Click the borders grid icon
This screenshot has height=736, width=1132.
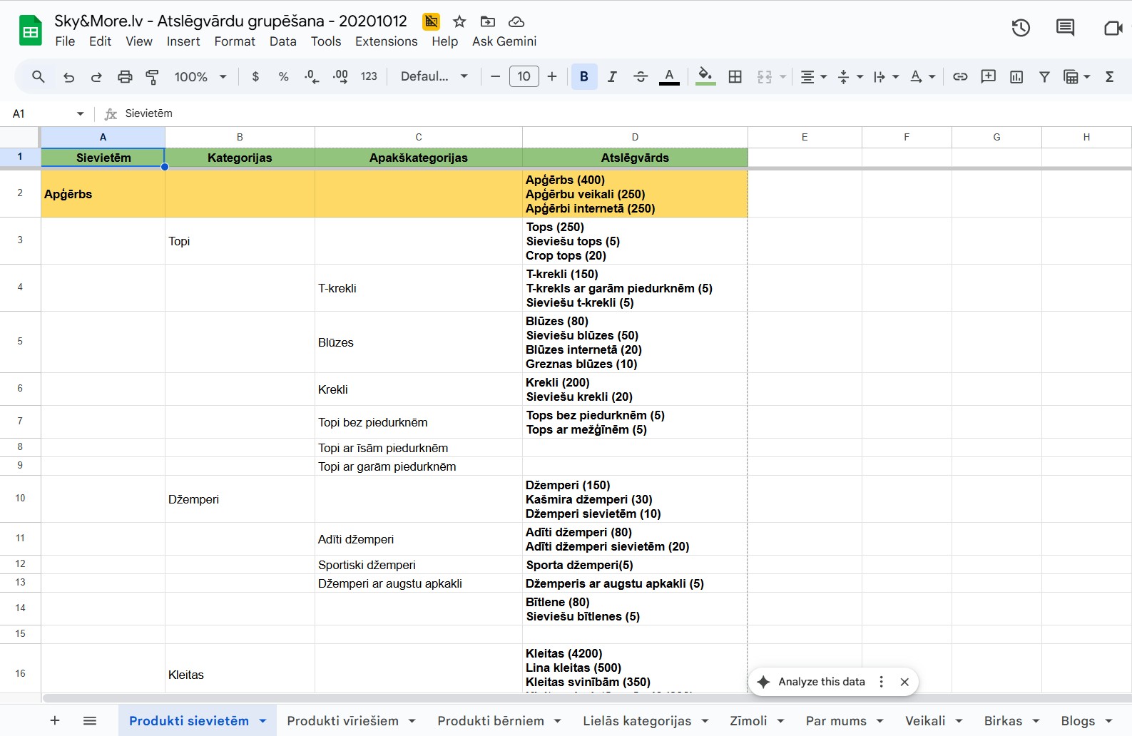pos(735,77)
